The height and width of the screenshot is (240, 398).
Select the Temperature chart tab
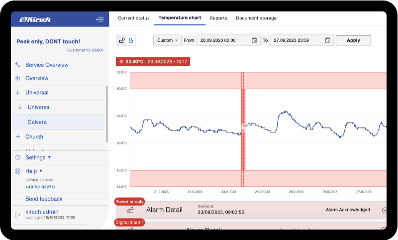tap(180, 18)
